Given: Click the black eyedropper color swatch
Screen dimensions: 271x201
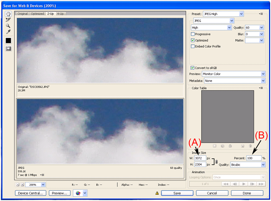Looking at the screenshot, I should click(8, 40).
